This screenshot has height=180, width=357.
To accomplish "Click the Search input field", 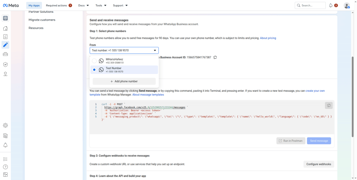I will pyautogui.click(x=310, y=5).
